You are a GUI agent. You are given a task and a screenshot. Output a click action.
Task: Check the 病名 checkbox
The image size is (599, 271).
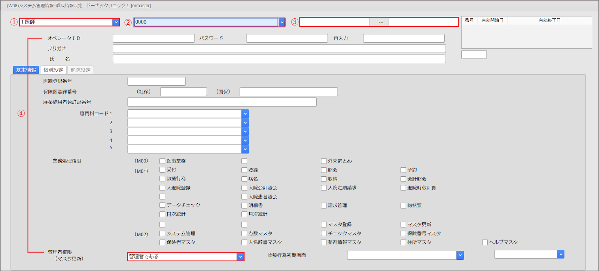[244, 179]
